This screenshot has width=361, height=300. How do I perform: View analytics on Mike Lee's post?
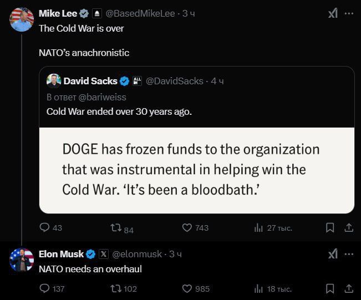pyautogui.click(x=258, y=227)
